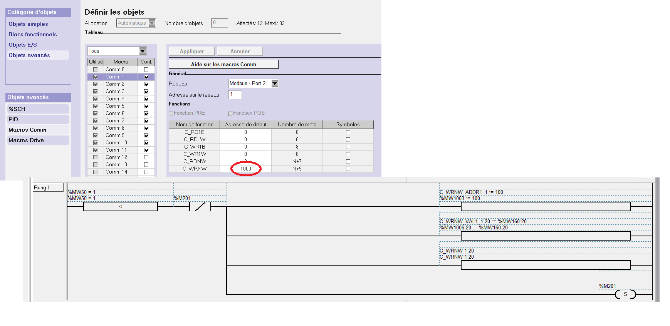670x326 pixels.
Task: Expand the Réseau Modbus - Port 2 dropdown
Action: tap(274, 84)
